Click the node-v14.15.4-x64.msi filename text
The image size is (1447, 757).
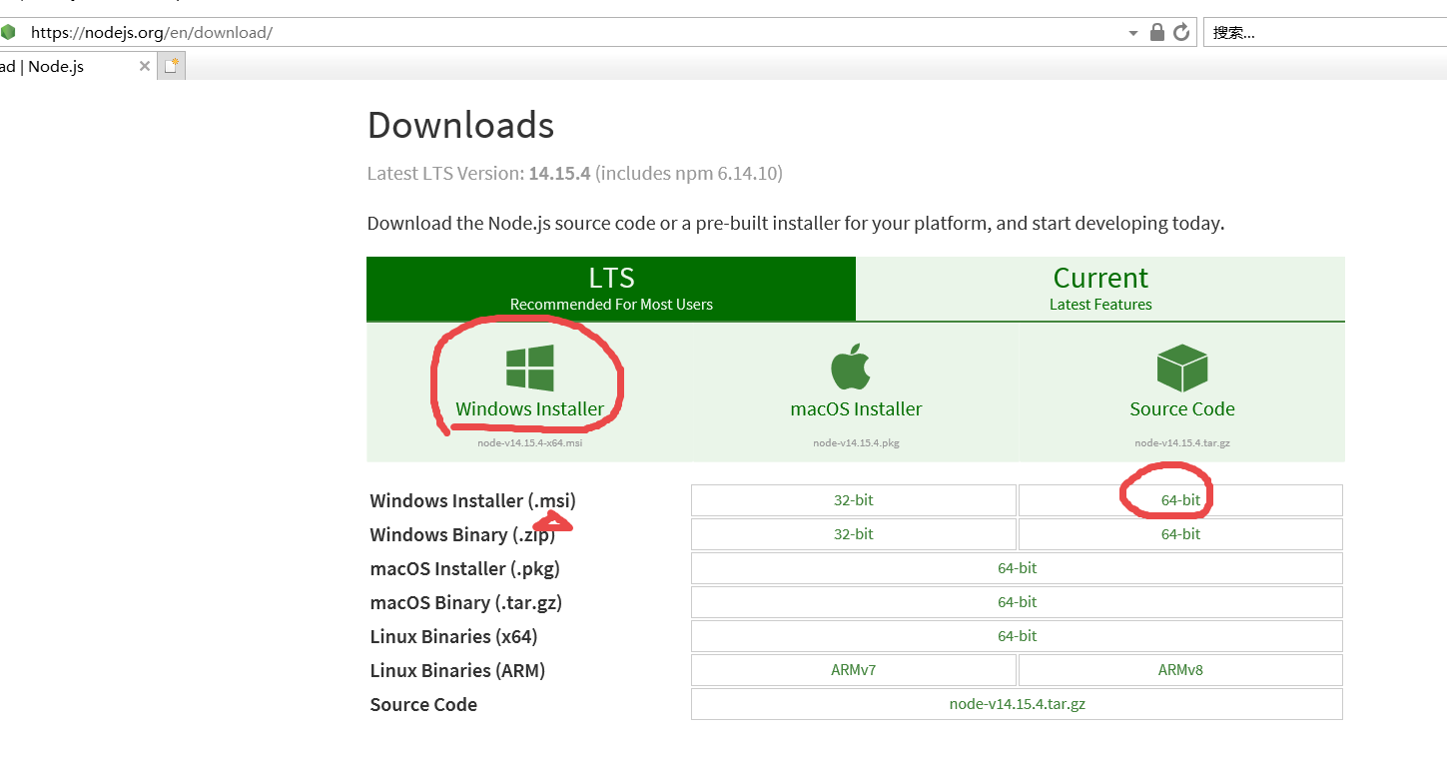529,443
